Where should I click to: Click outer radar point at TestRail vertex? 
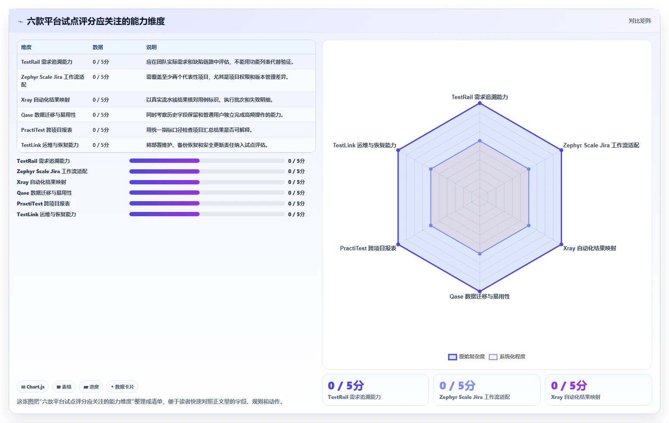coord(480,103)
